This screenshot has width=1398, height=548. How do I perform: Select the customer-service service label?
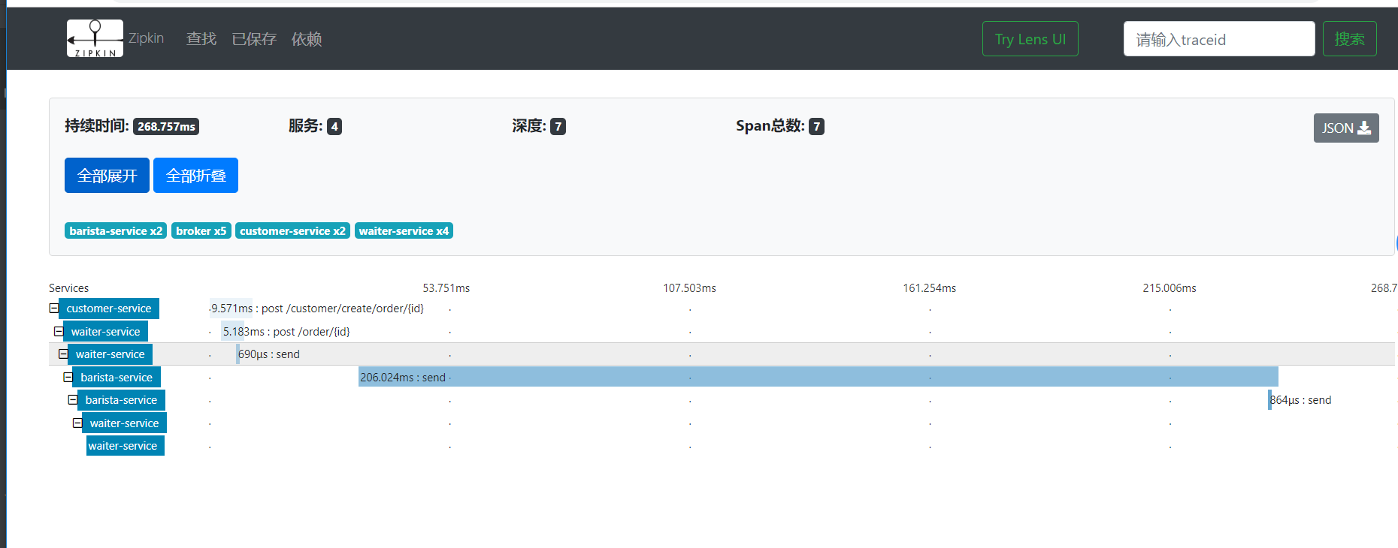point(109,309)
